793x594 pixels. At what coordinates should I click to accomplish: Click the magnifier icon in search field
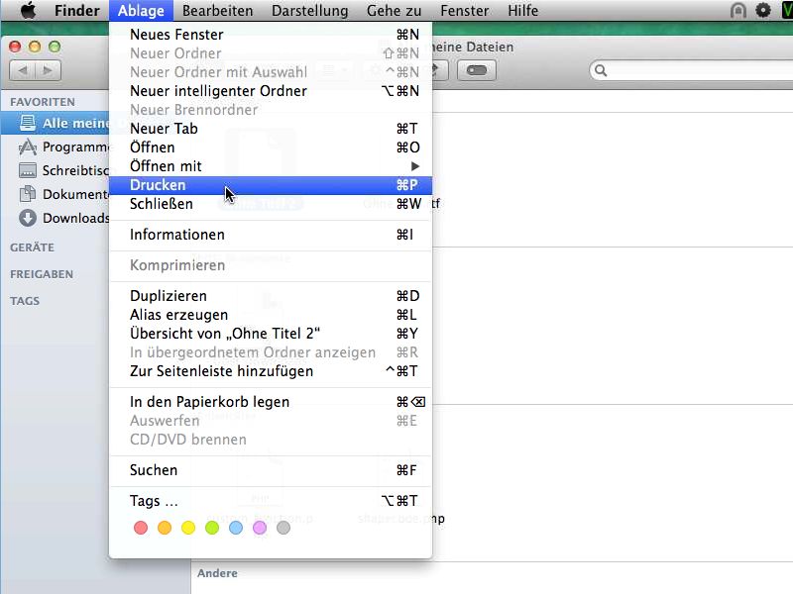(601, 70)
